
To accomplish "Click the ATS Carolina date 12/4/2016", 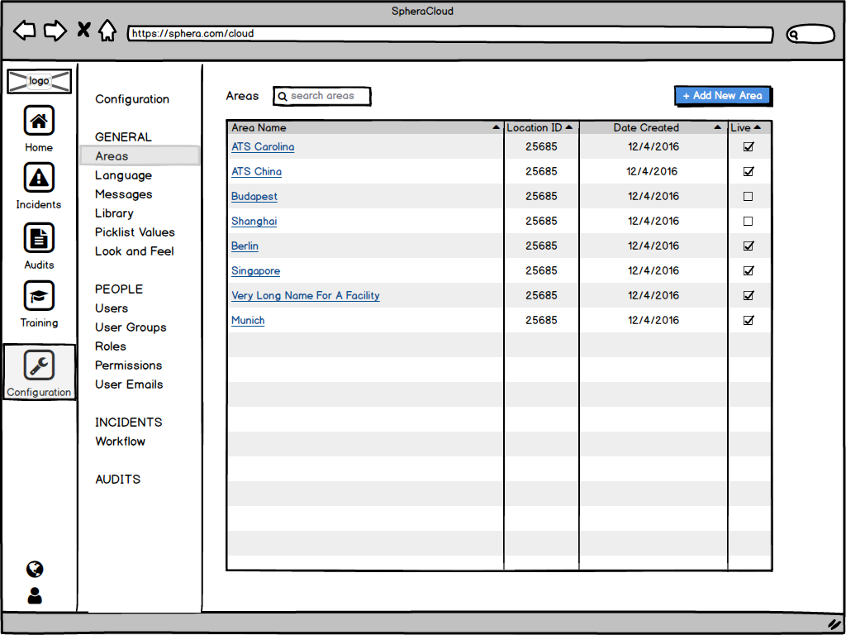I will click(x=654, y=147).
